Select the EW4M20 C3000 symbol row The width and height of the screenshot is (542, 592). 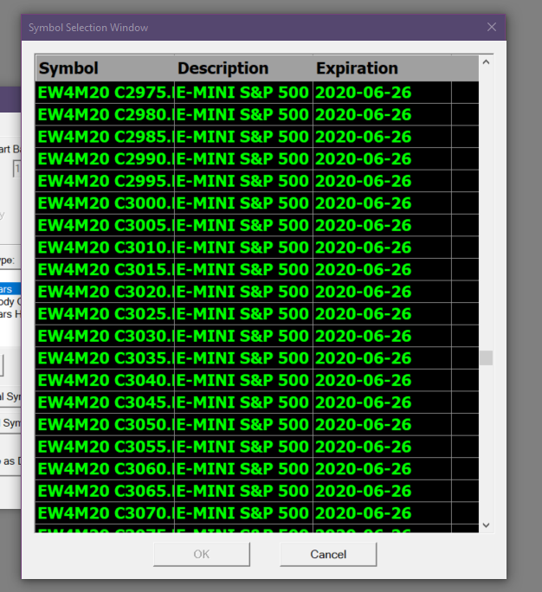click(257, 203)
